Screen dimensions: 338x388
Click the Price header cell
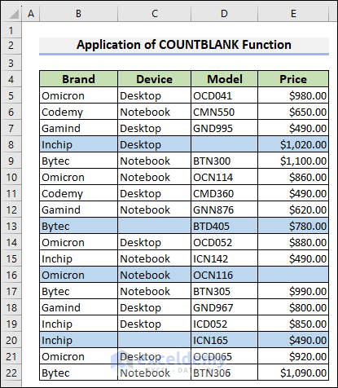tap(293, 79)
